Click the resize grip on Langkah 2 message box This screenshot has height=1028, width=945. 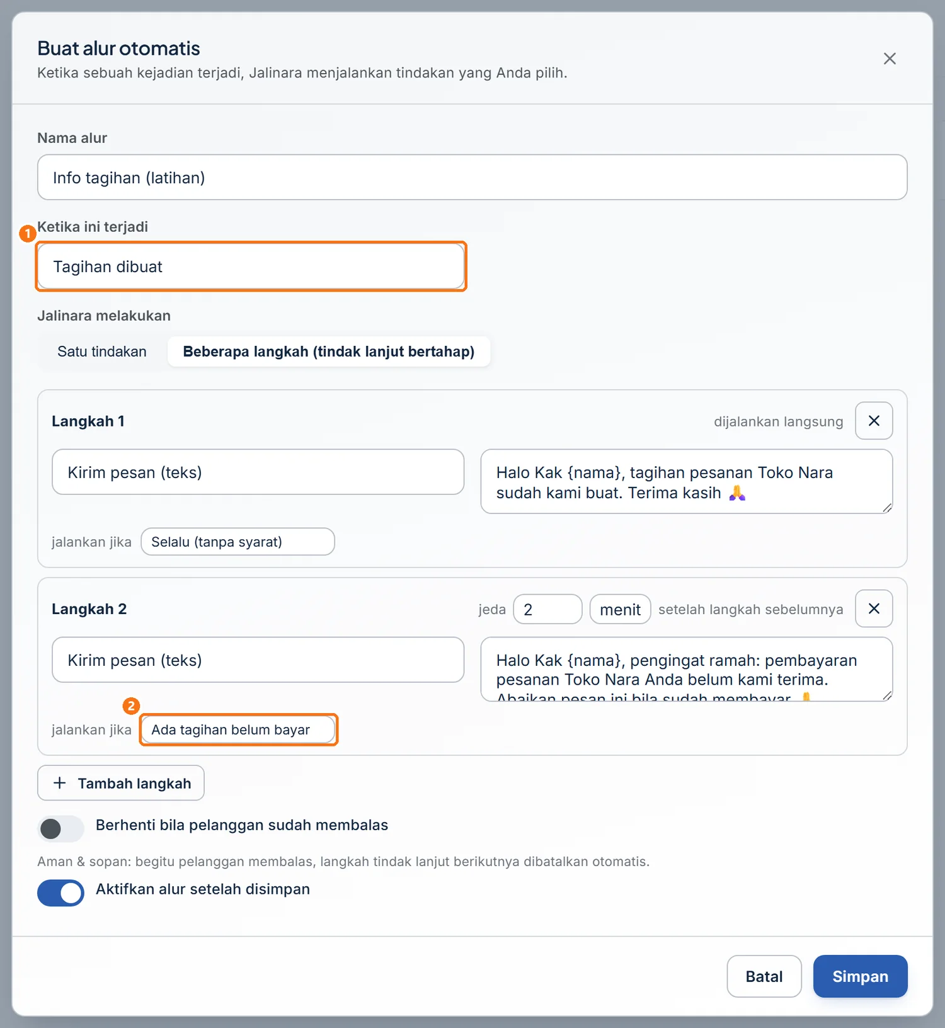pyautogui.click(x=887, y=695)
